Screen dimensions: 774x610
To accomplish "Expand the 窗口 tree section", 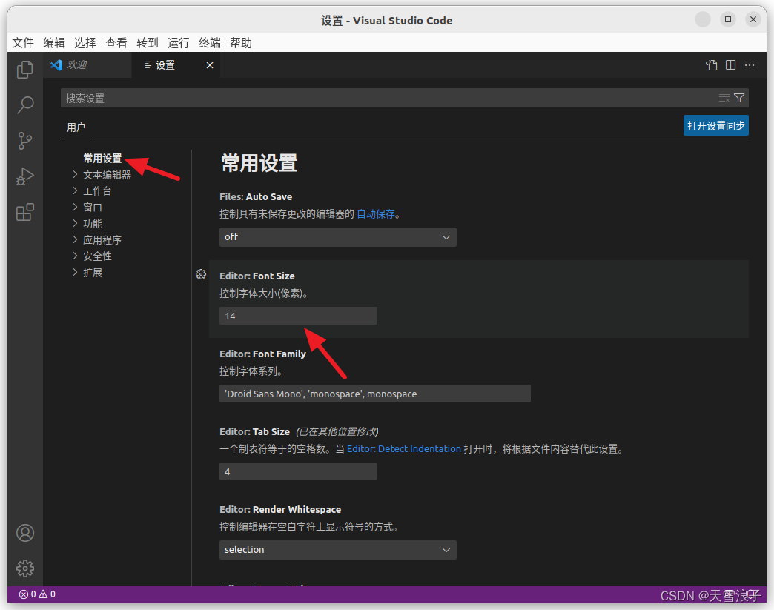I will tap(75, 207).
